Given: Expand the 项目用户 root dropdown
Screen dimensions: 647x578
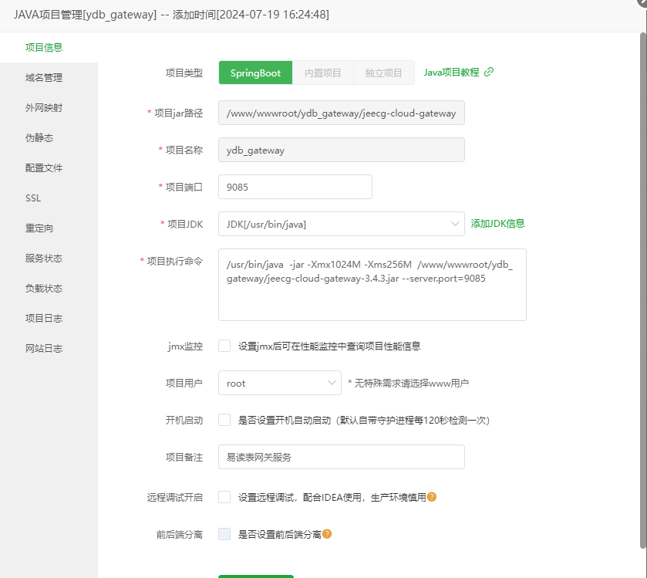Looking at the screenshot, I should [280, 383].
